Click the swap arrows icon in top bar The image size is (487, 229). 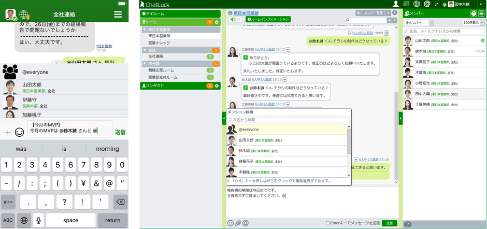(x=436, y=4)
